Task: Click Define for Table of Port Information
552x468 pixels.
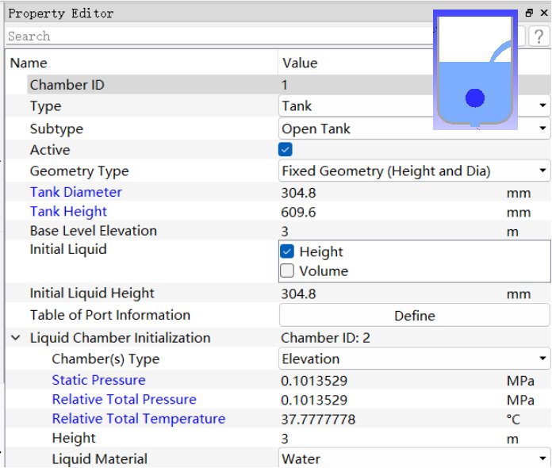Action: tap(414, 316)
